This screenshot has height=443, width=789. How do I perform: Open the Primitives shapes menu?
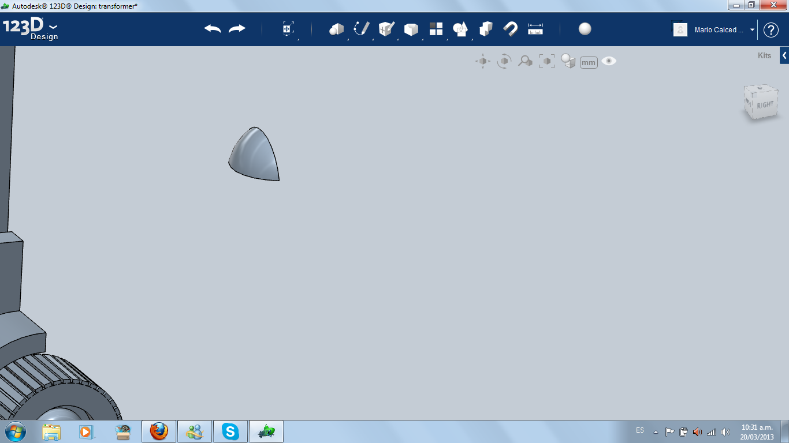336,29
